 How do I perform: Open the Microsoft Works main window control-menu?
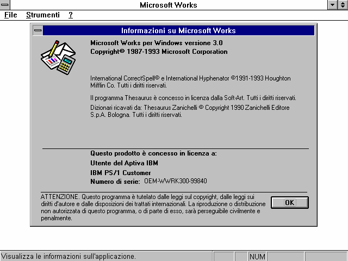point(5,5)
